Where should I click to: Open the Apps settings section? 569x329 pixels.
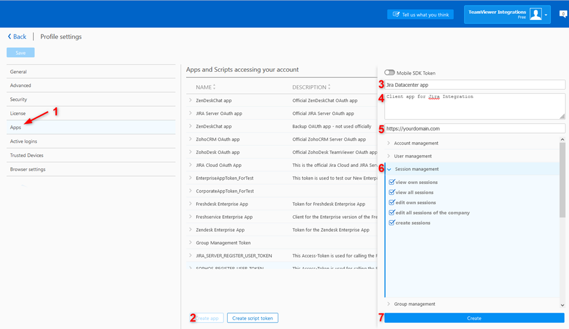point(16,127)
